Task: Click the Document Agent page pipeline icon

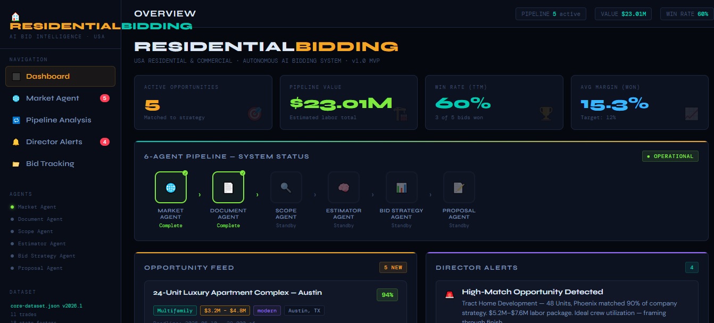Action: coord(228,187)
